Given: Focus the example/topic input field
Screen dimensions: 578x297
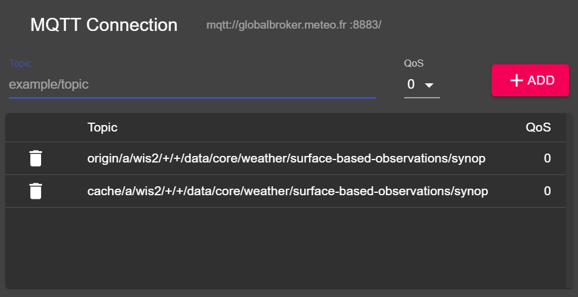Looking at the screenshot, I should pos(192,85).
